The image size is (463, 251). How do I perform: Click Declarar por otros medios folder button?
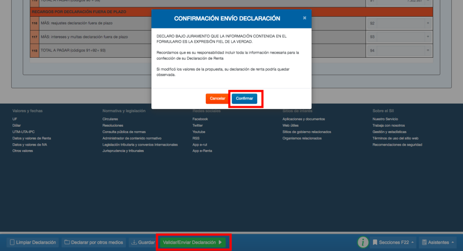click(x=94, y=242)
